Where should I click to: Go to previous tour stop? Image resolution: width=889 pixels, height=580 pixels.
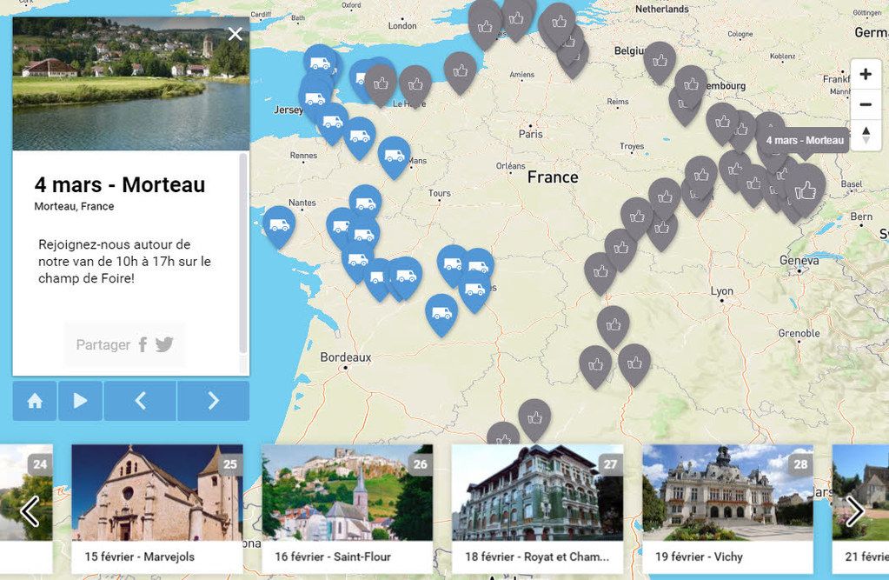coord(140,401)
